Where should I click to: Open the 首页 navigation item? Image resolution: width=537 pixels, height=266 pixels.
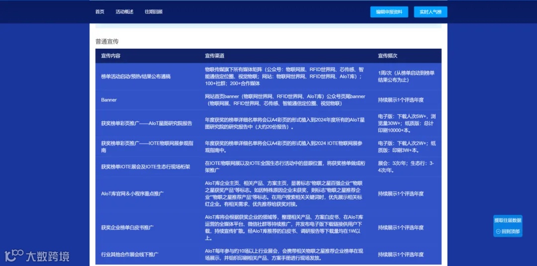click(x=99, y=11)
